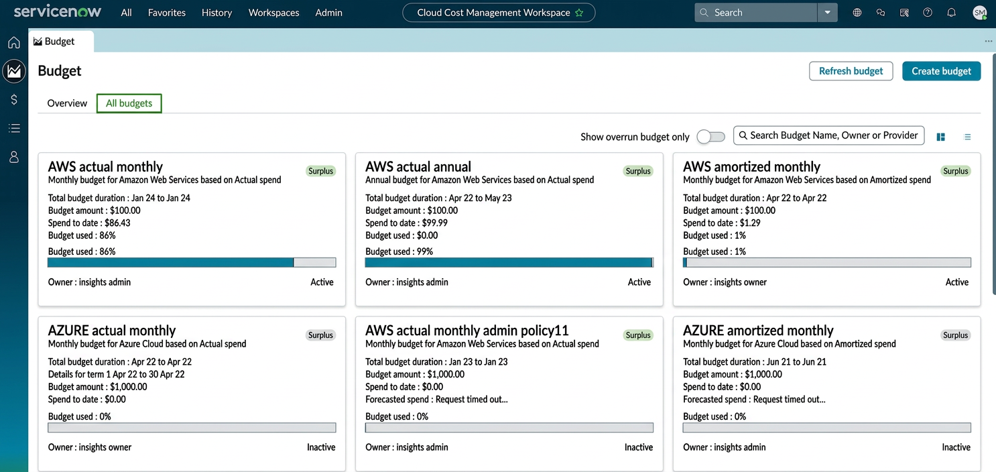This screenshot has height=472, width=996.
Task: Click Surplus badge on AWS actual annual
Action: pyautogui.click(x=638, y=171)
